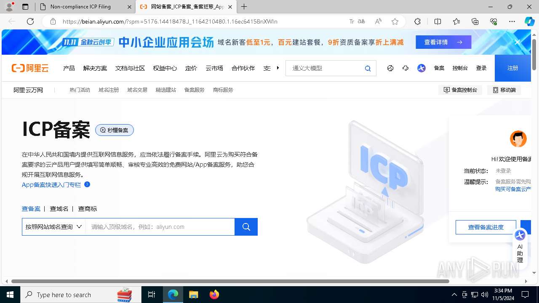539x303 pixels.
Task: Open 商标服务 in the sub navigation
Action: pyautogui.click(x=223, y=90)
